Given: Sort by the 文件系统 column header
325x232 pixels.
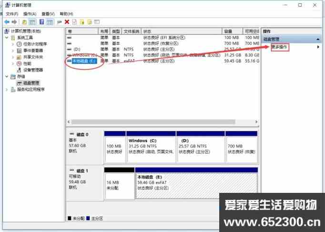Looking at the screenshot, I should pos(132,32).
